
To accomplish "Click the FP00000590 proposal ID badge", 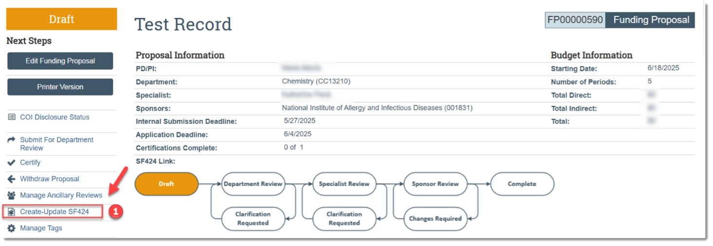I will click(x=575, y=20).
